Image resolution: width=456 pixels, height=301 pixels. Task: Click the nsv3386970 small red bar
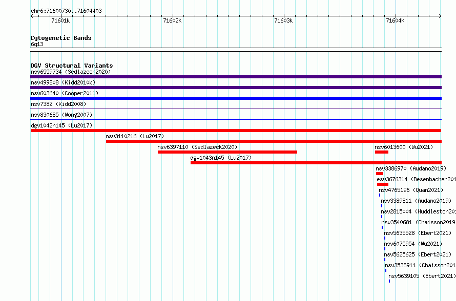pyautogui.click(x=380, y=174)
